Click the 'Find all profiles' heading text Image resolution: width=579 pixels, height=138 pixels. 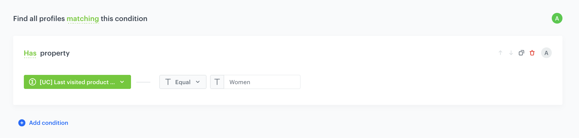(x=39, y=19)
